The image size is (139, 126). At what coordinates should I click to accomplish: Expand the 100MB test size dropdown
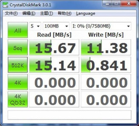56,26
